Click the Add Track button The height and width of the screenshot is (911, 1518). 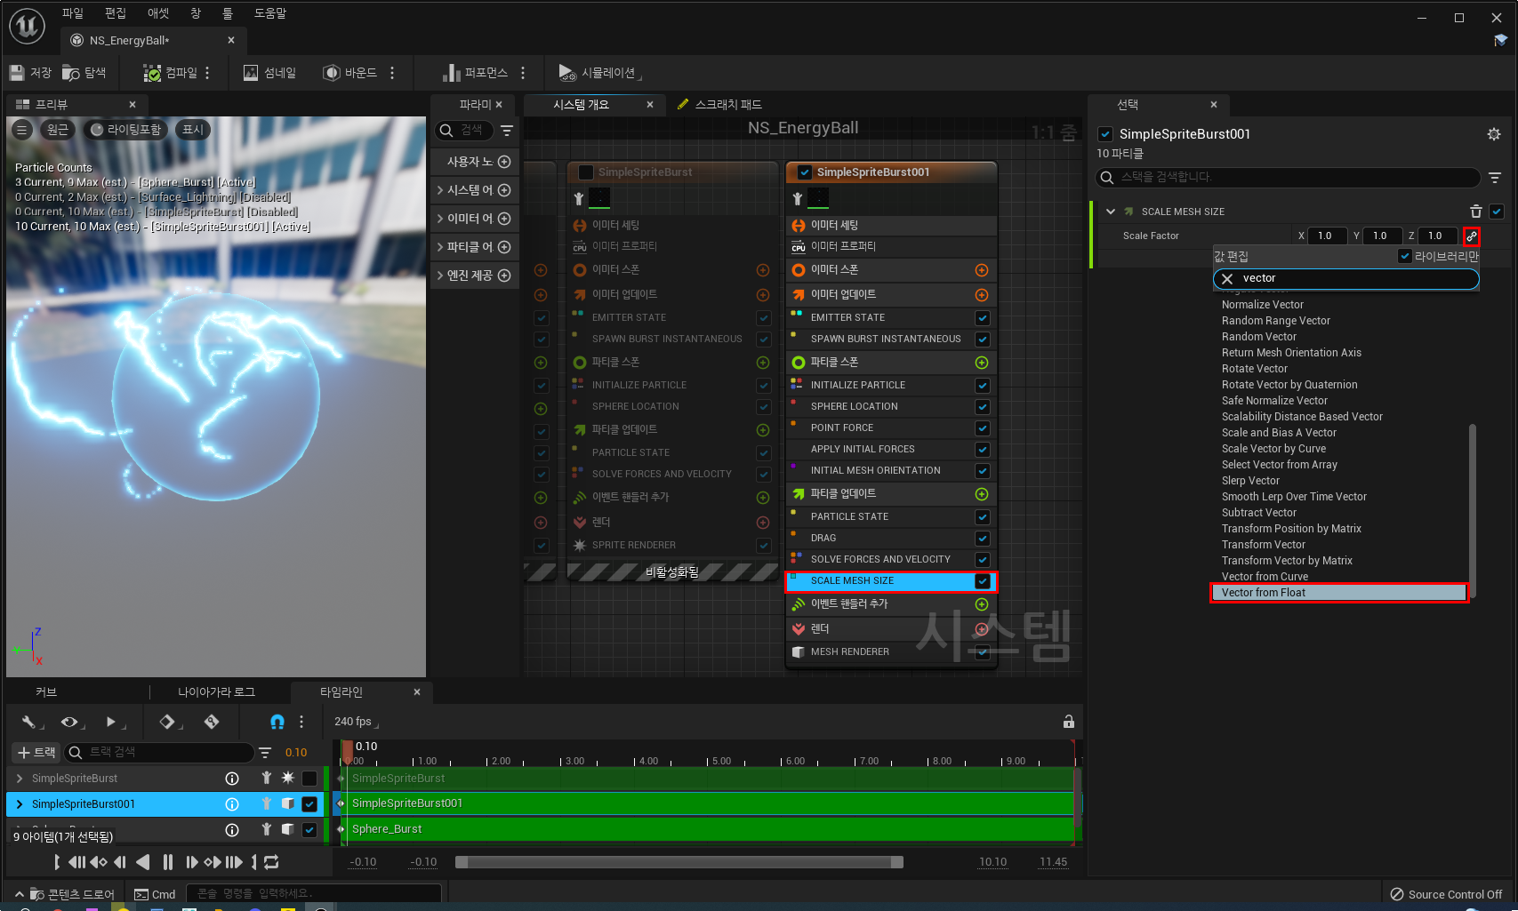pyautogui.click(x=36, y=753)
